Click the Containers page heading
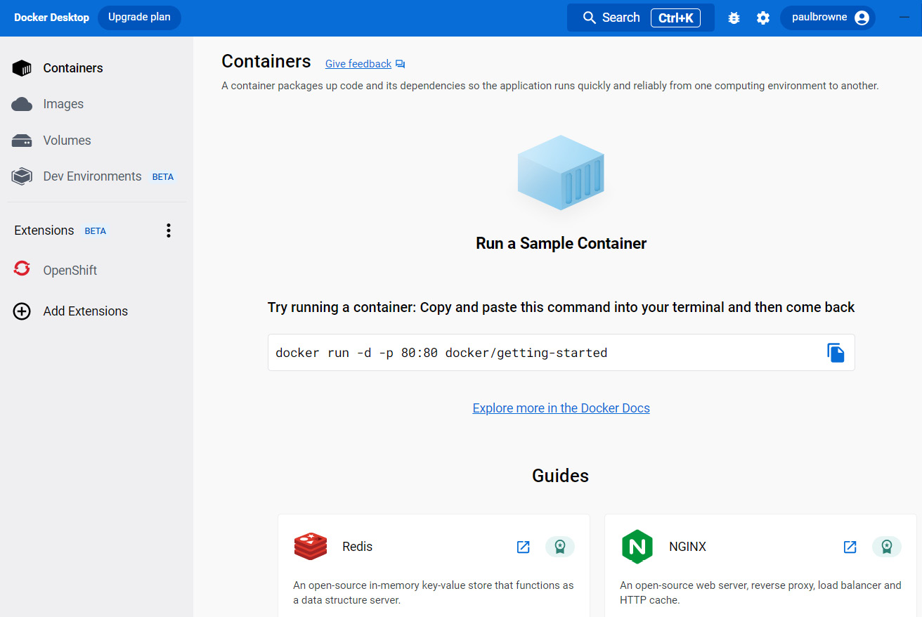Screen dimensions: 922x617 tap(266, 62)
